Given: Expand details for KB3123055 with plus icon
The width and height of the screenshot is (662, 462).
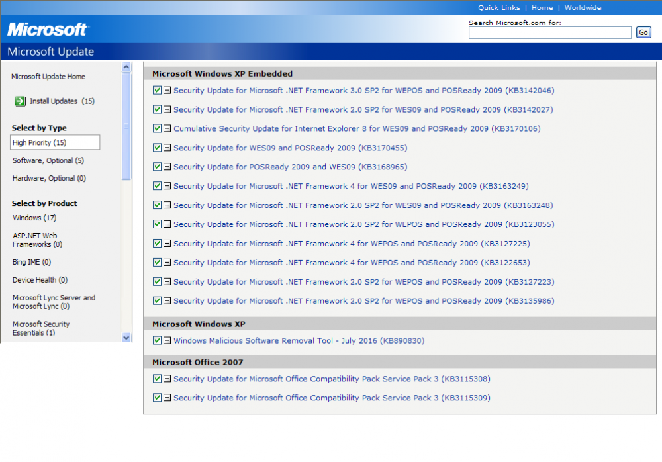Looking at the screenshot, I should point(167,224).
